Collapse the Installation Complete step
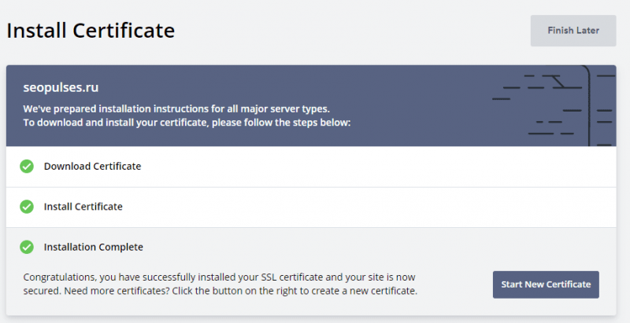Image resolution: width=630 pixels, height=323 pixels. 311,247
